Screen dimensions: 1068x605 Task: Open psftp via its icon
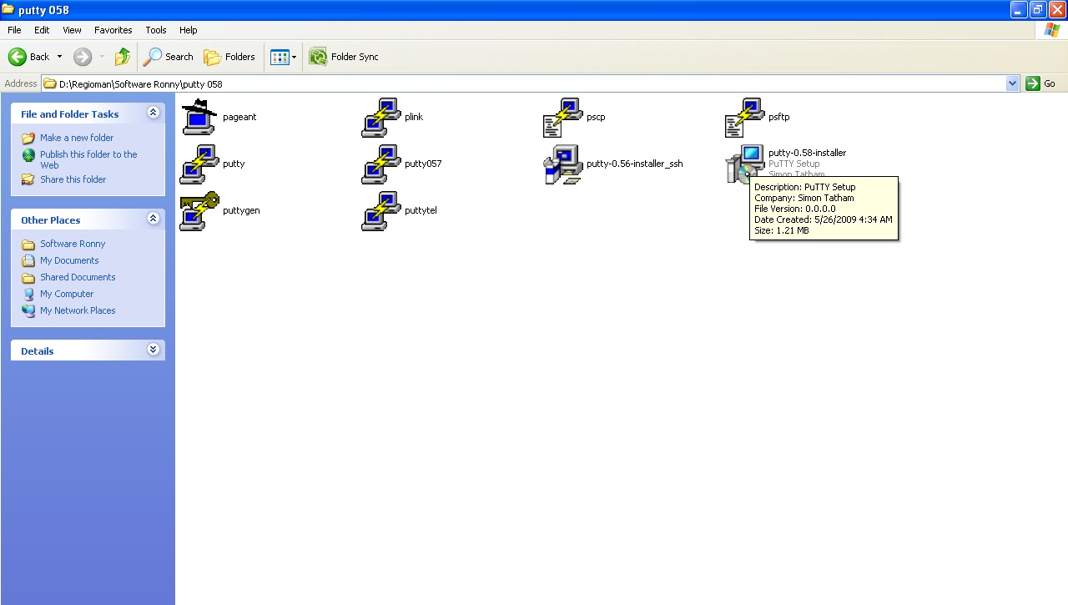point(745,117)
